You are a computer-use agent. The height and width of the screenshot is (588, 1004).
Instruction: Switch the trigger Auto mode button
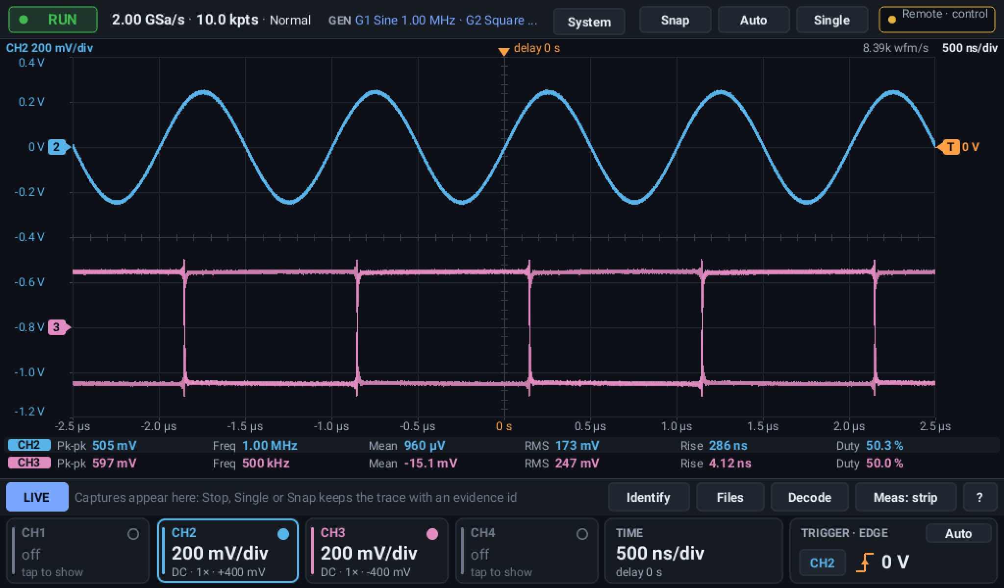(x=958, y=534)
